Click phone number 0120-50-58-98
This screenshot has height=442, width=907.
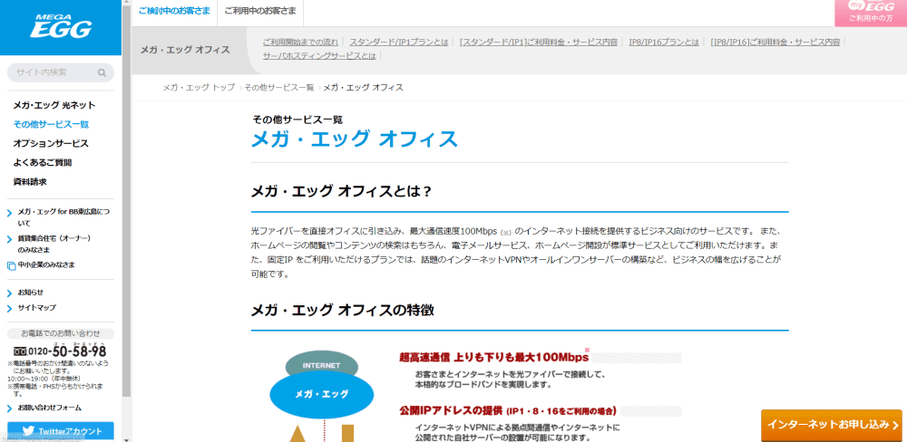coord(68,351)
